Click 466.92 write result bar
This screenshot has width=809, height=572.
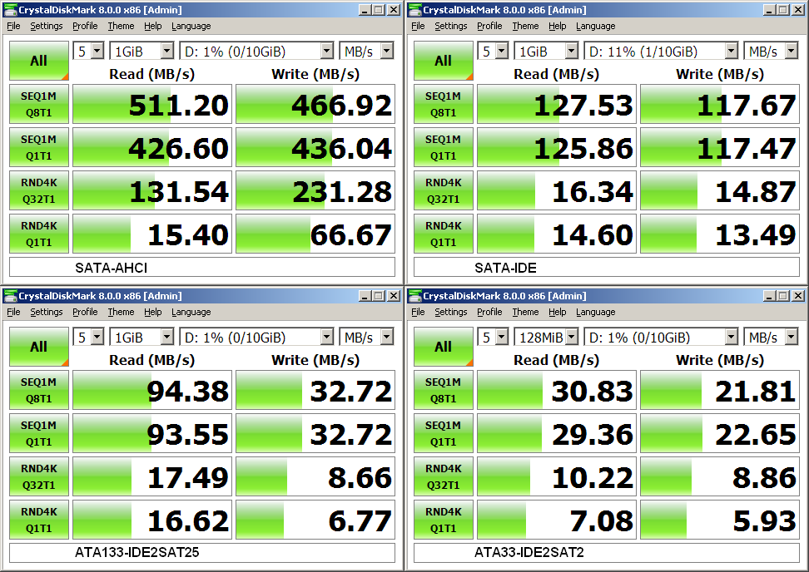(315, 104)
